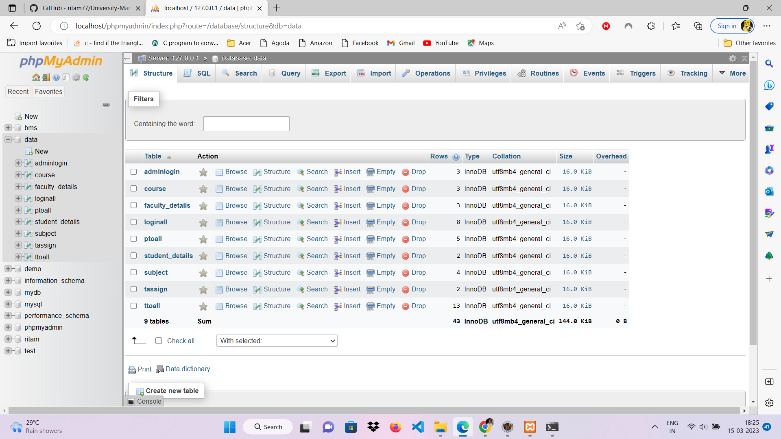Click inside the "Containing the word" field

pos(246,124)
